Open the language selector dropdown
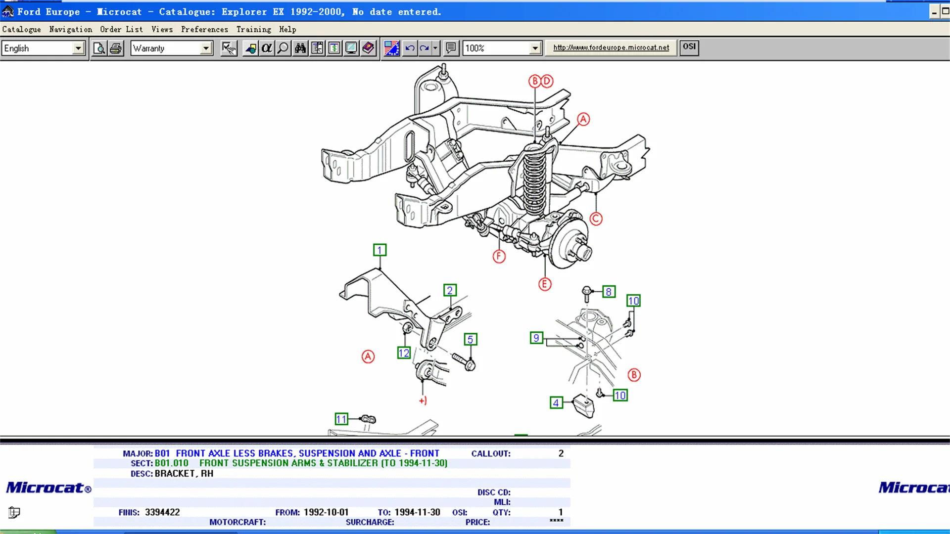The width and height of the screenshot is (950, 534). pyautogui.click(x=78, y=47)
